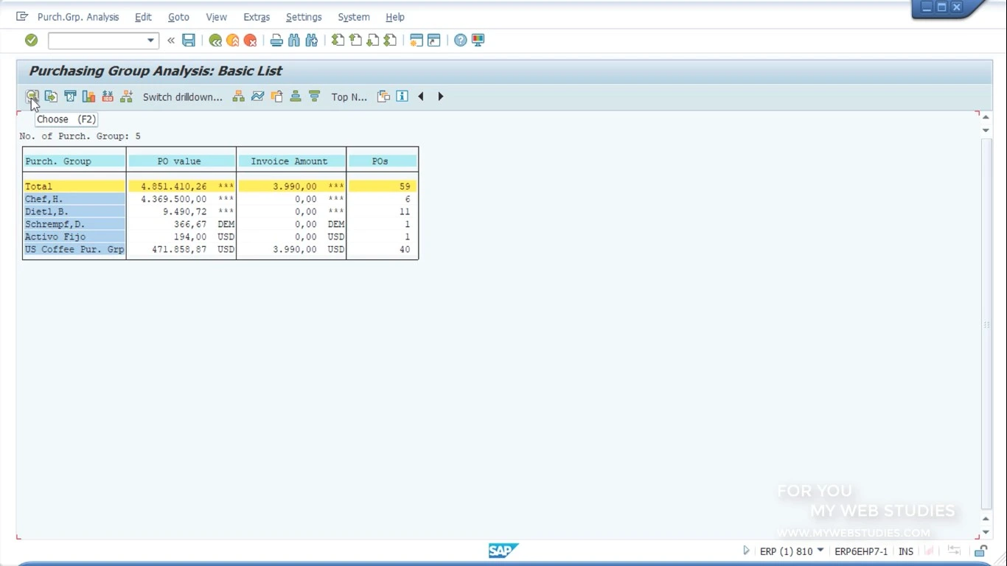This screenshot has width=1007, height=566.
Task: Click the window menu icon left of Purch.Grp. Analysis
Action: [22, 16]
